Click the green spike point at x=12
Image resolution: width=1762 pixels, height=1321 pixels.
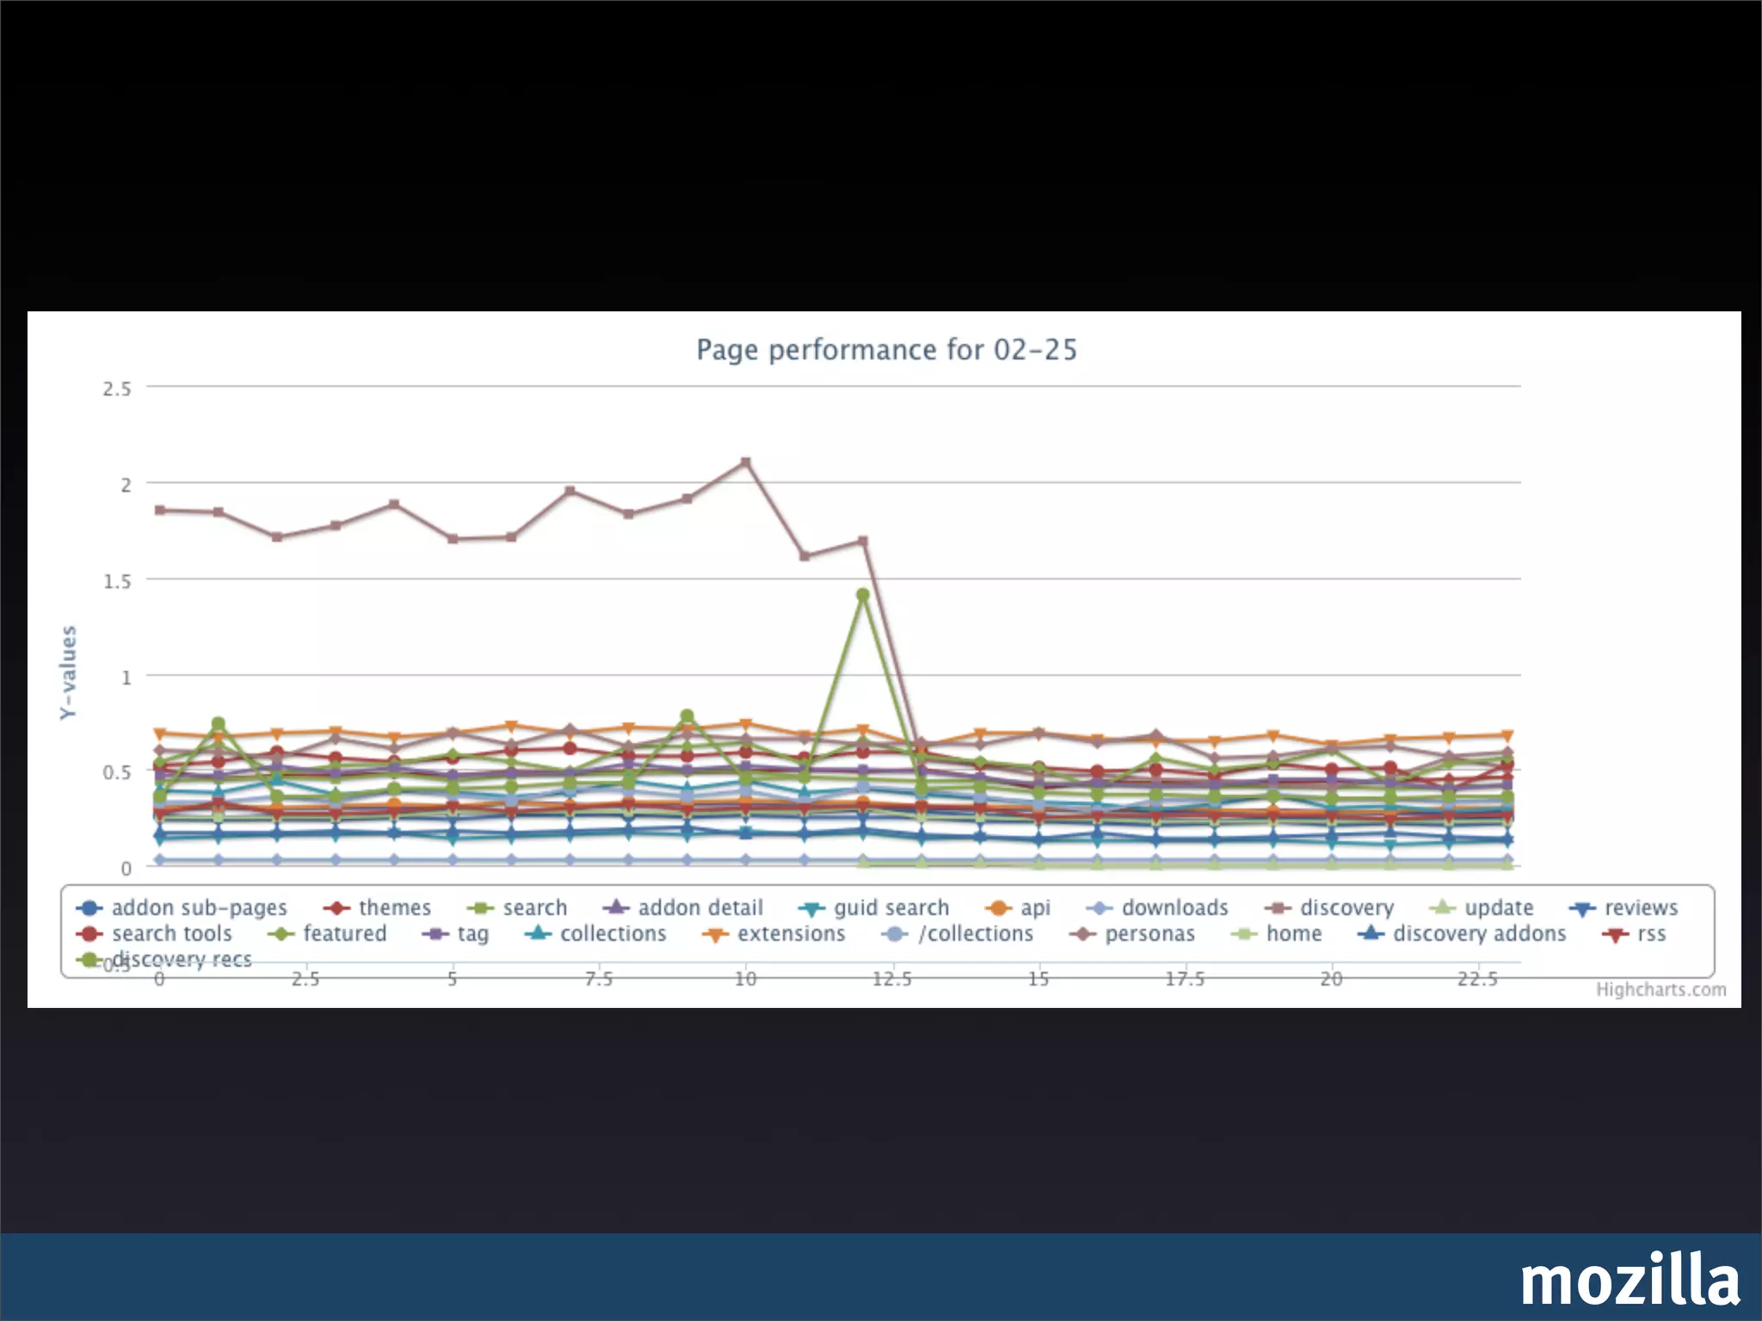(x=863, y=595)
